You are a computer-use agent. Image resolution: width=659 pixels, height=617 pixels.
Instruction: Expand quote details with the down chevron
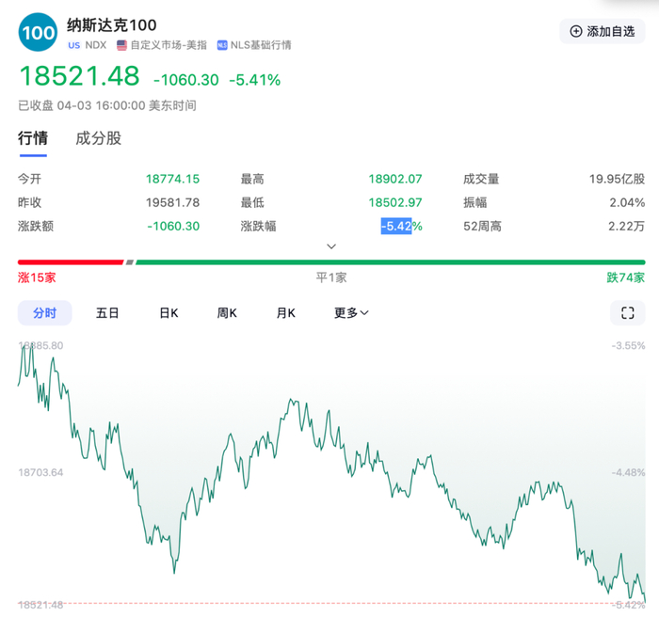tap(331, 246)
